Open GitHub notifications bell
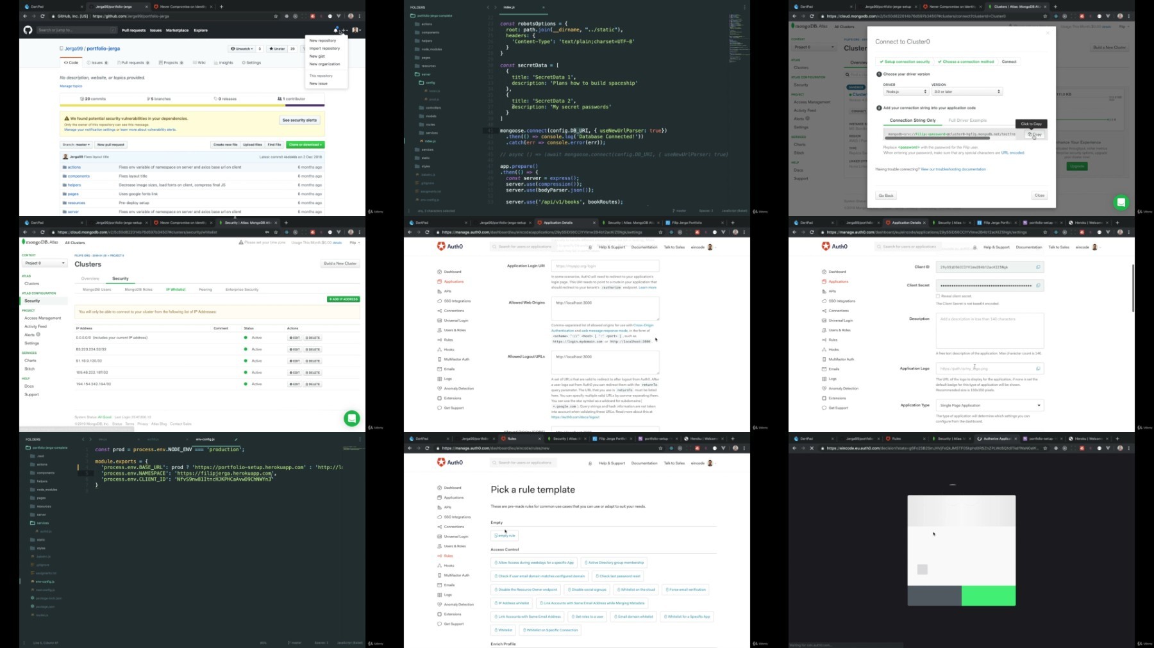Screen dimensions: 1154x648 (x=335, y=30)
